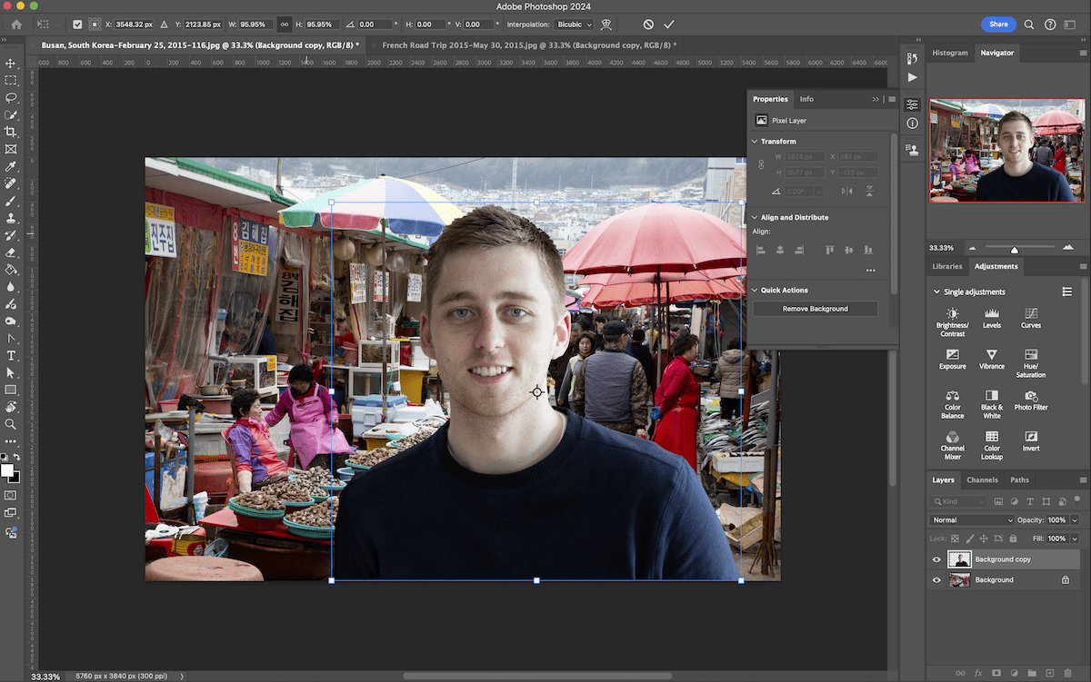
Task: Collapse the Transform section in Properties
Action: pos(754,141)
